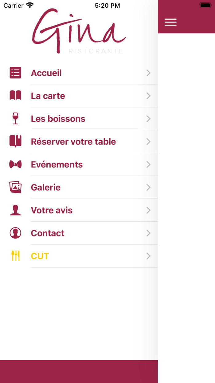Screen dimensions: 215x383
Task: Tap the person silhouette icon for Votre avis
Action: click(15, 210)
